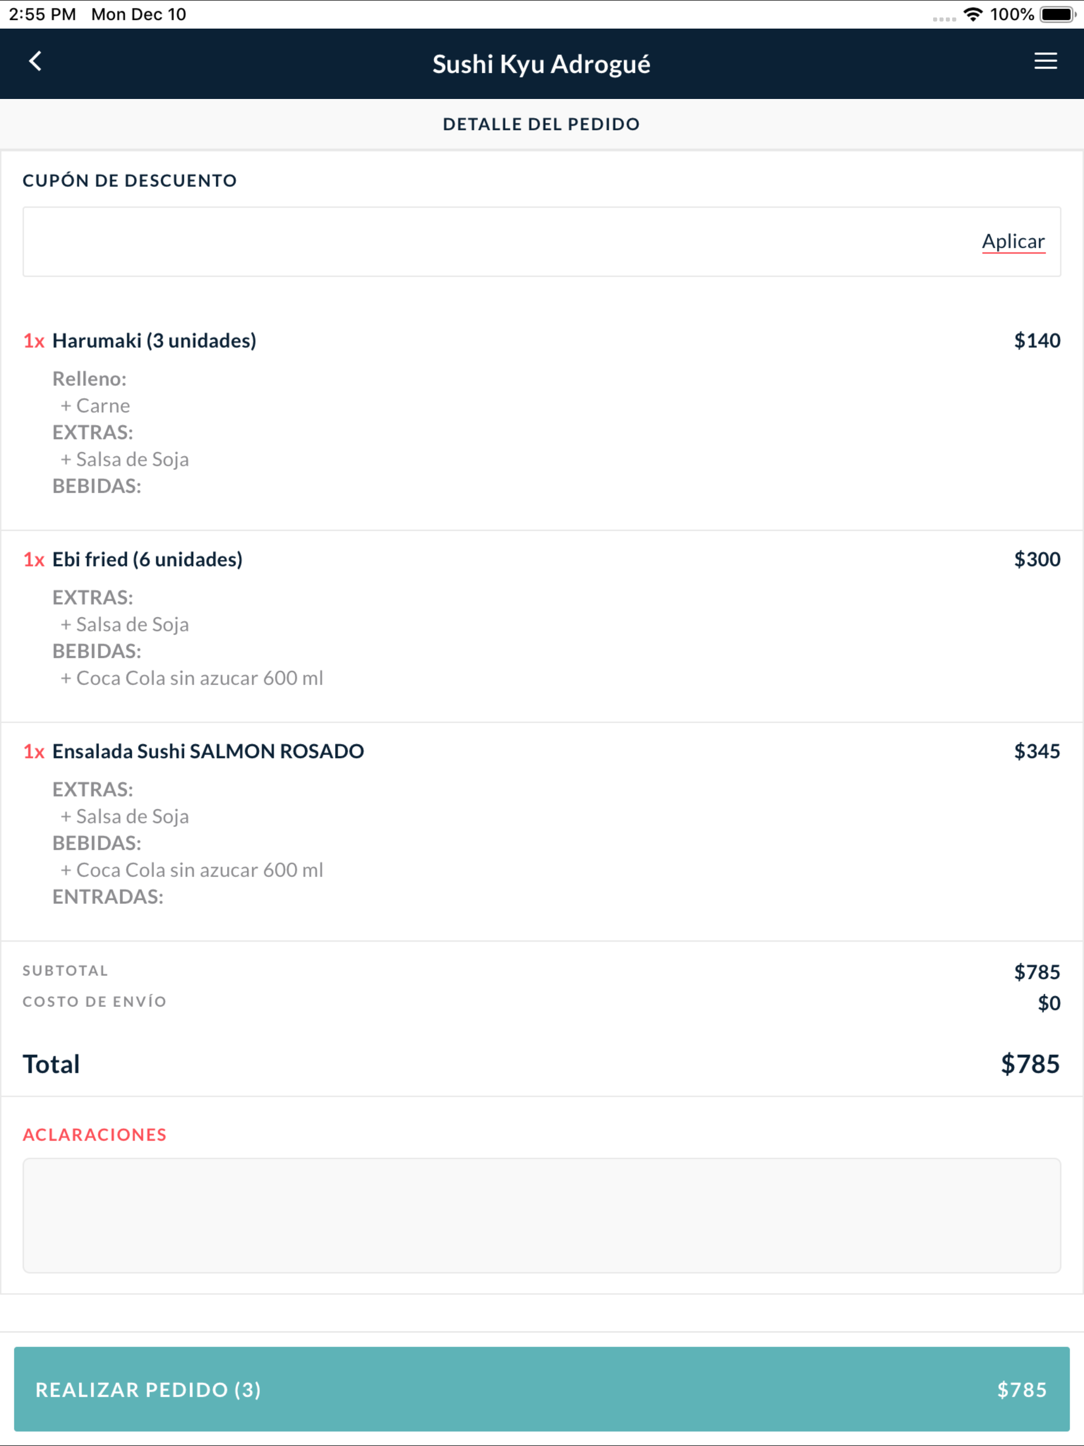Tap the $300 Ebi fried price
Viewport: 1084px width, 1446px height.
point(1037,559)
